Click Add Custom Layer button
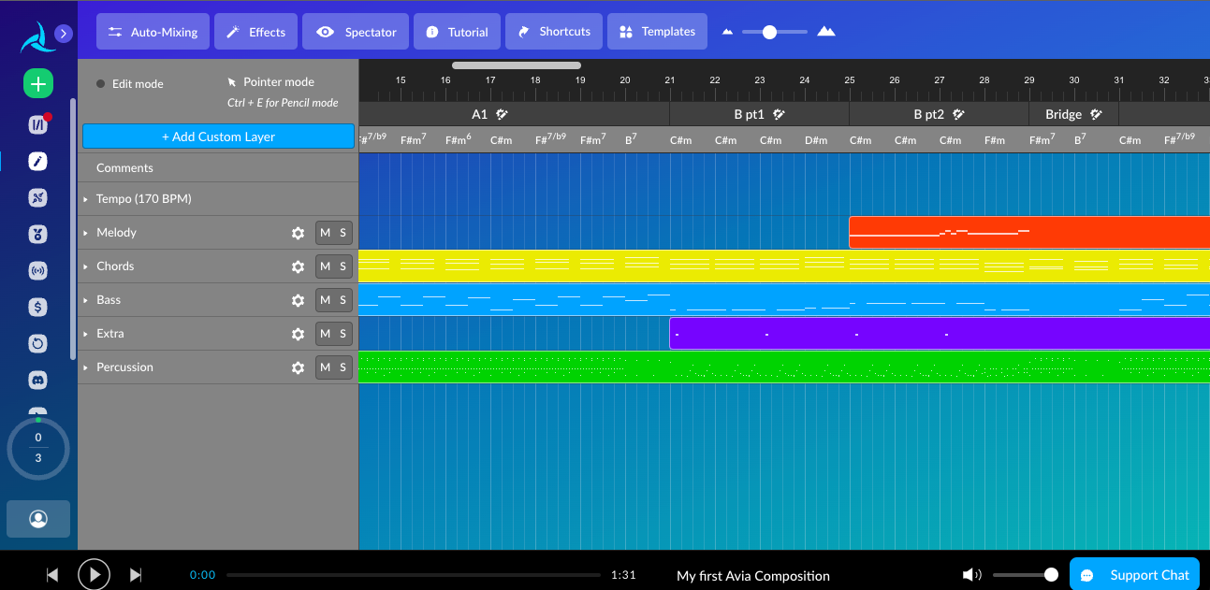 pos(218,137)
